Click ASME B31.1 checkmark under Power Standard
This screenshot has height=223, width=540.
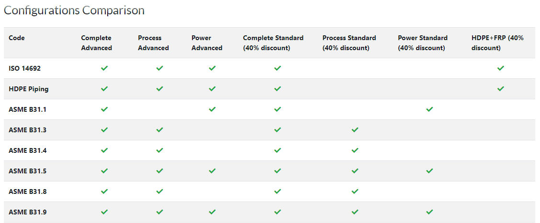[x=429, y=109]
